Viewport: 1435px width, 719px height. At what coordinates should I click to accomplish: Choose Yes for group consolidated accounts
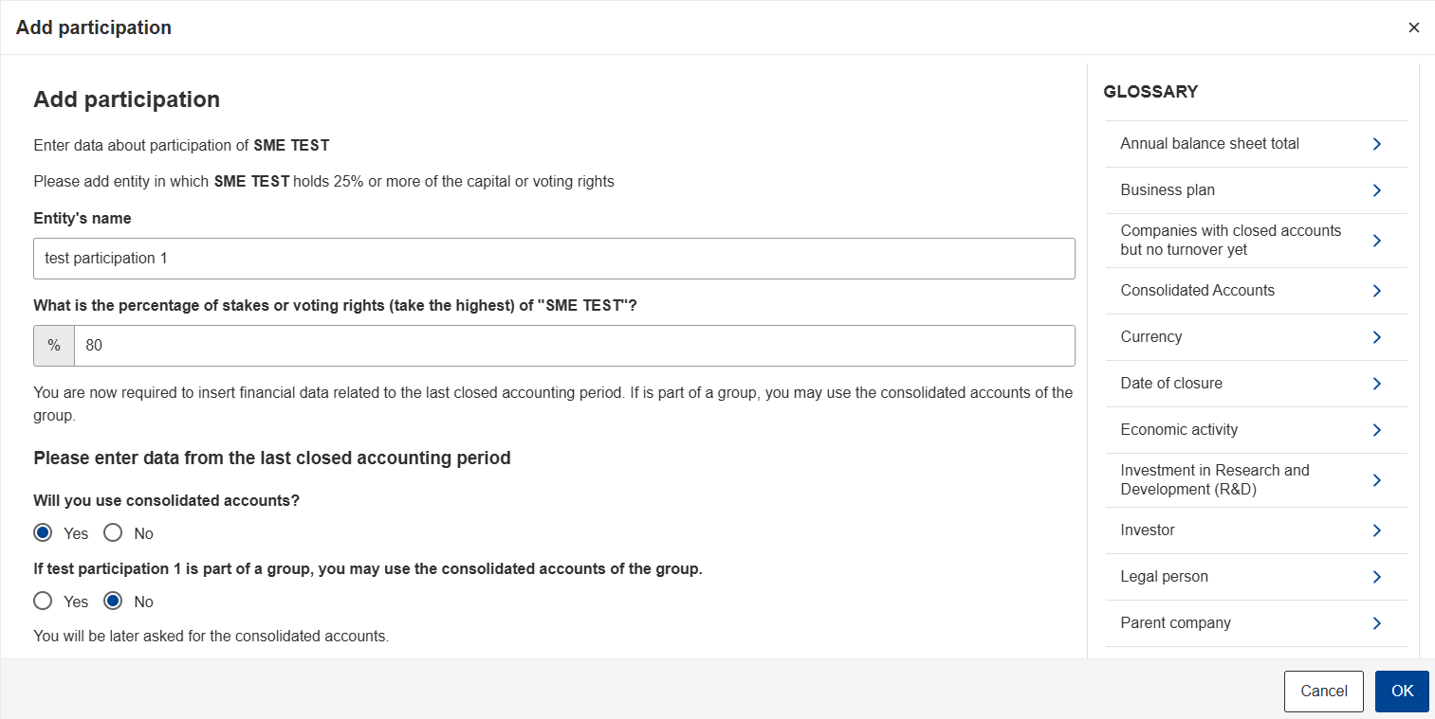click(x=43, y=602)
